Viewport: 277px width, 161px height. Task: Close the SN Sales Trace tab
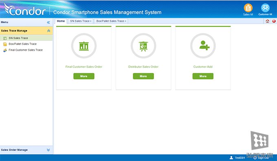91,21
